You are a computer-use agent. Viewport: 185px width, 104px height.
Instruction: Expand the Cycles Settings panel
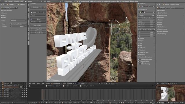point(162,34)
